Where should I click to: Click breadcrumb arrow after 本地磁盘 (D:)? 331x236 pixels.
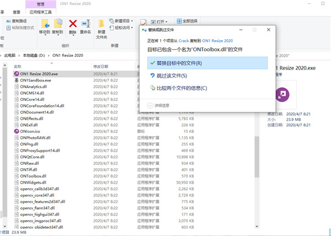[49, 56]
